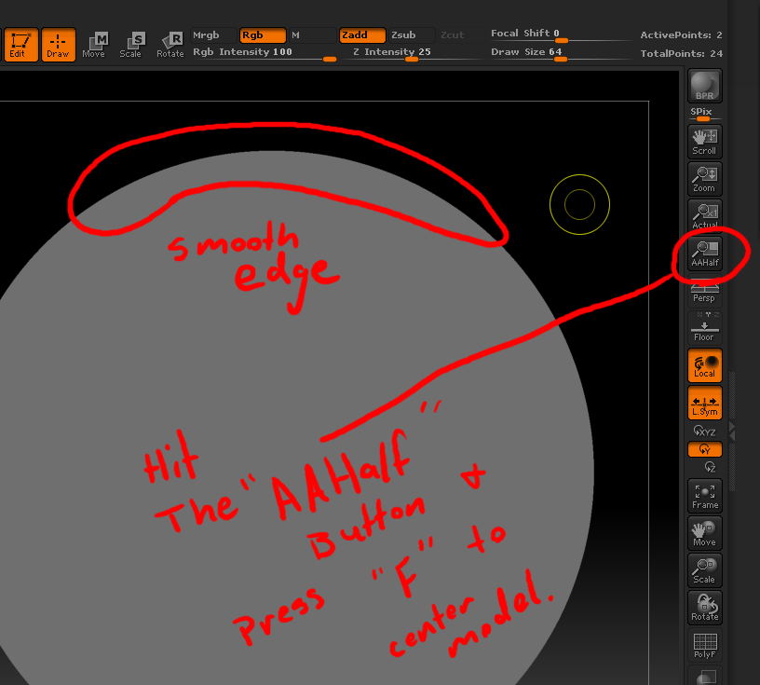Select XYZ rotation mode
This screenshot has height=685, width=760.
705,431
